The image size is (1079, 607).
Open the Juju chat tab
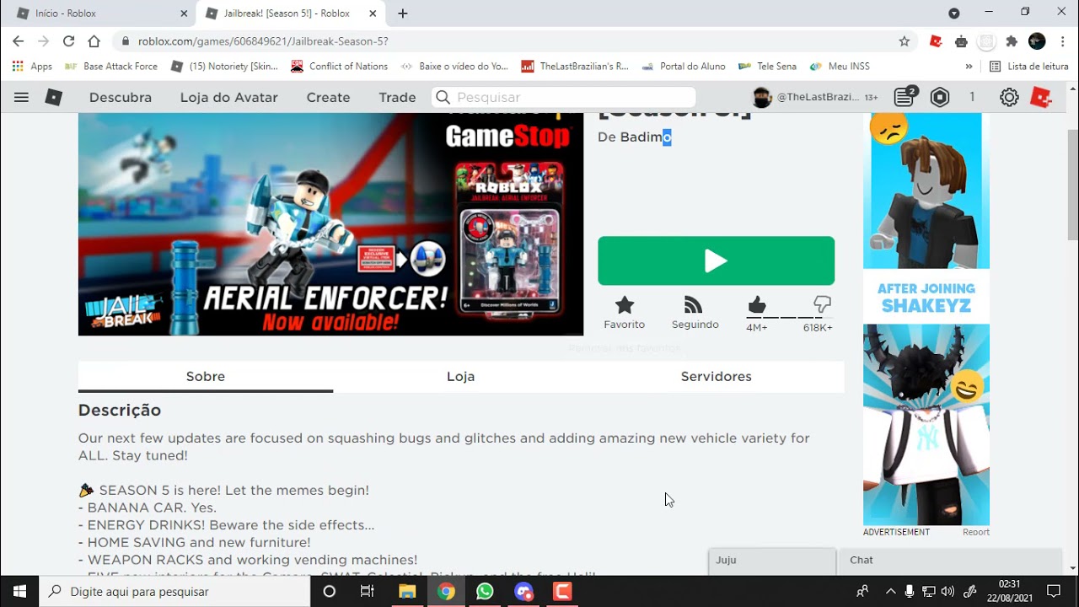[x=772, y=561]
